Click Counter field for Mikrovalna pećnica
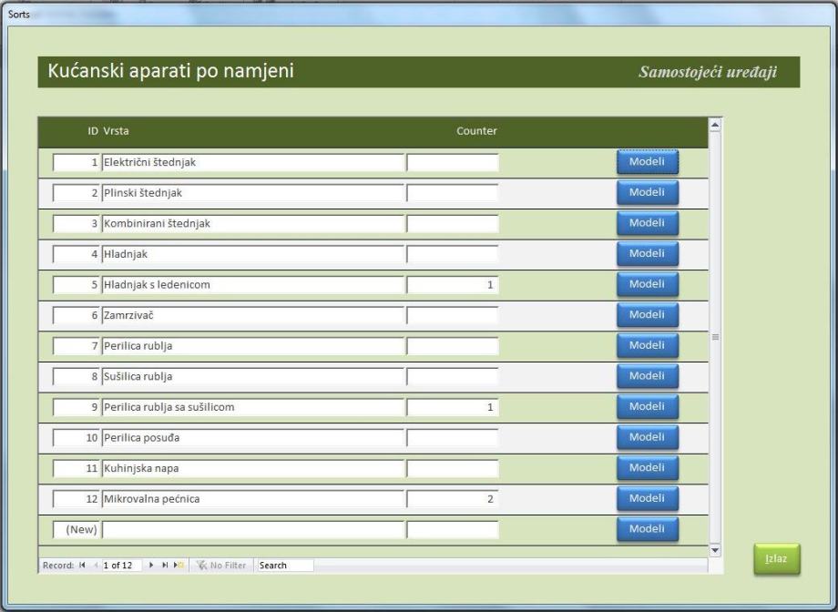Viewport: 838px width, 612px height. click(453, 499)
